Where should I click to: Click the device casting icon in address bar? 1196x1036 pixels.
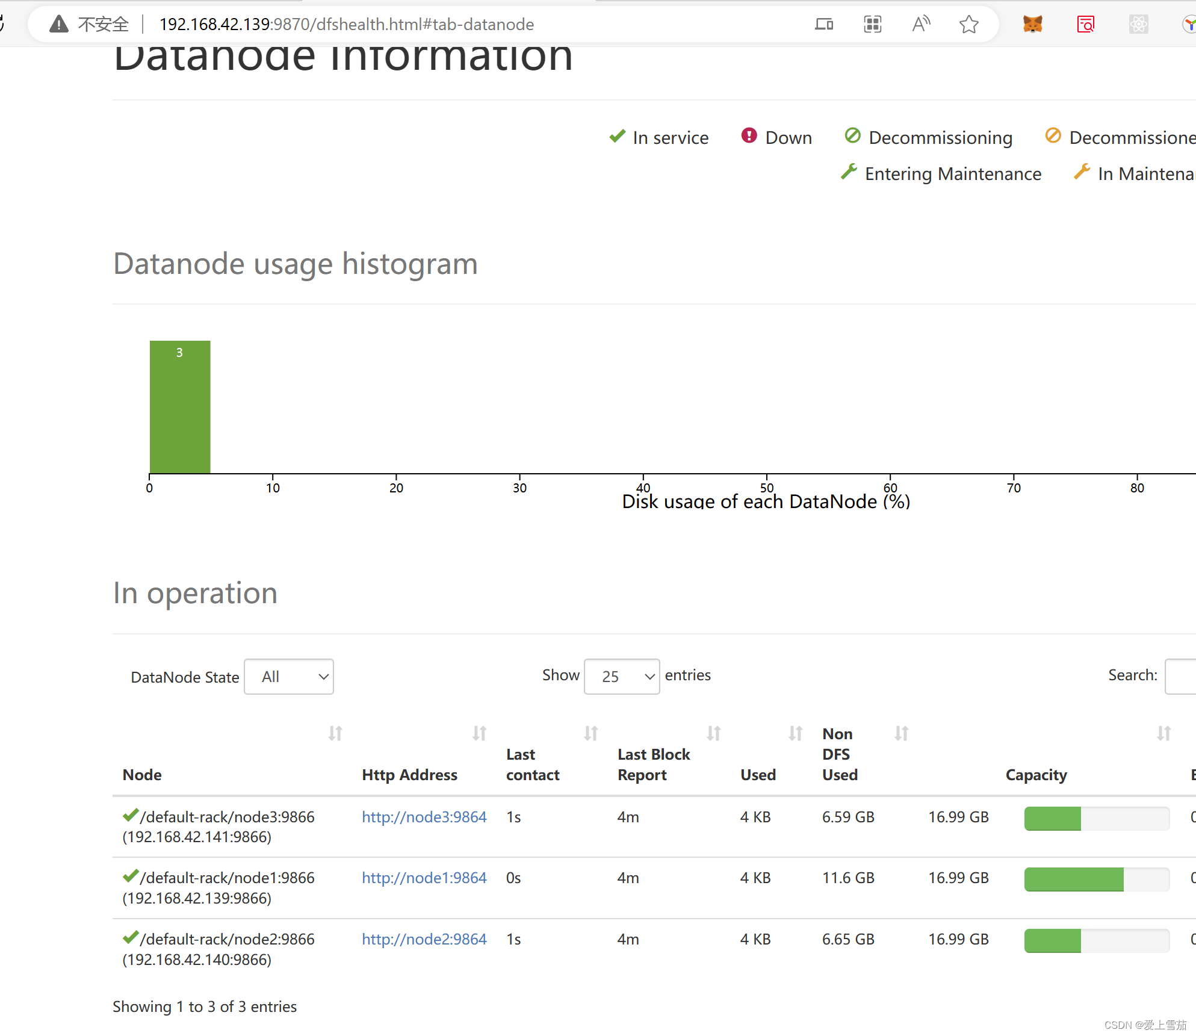[x=823, y=24]
